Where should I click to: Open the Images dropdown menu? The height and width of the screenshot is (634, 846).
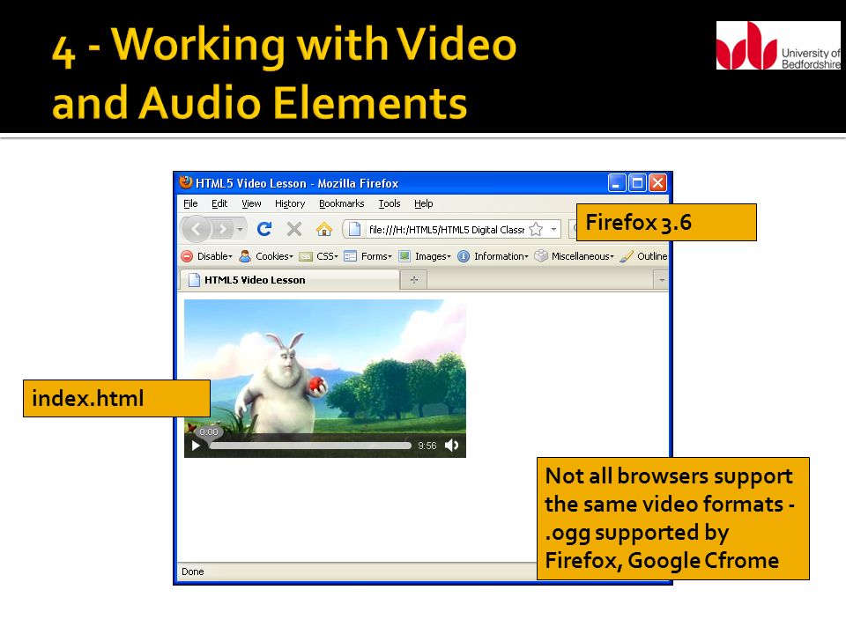(x=425, y=256)
